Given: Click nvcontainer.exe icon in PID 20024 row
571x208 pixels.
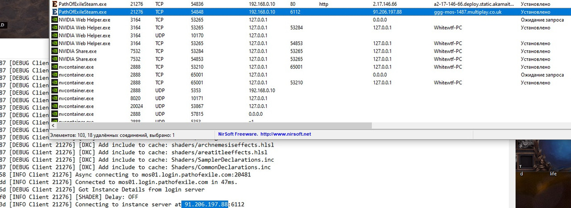Looking at the screenshot, I should tap(54, 106).
